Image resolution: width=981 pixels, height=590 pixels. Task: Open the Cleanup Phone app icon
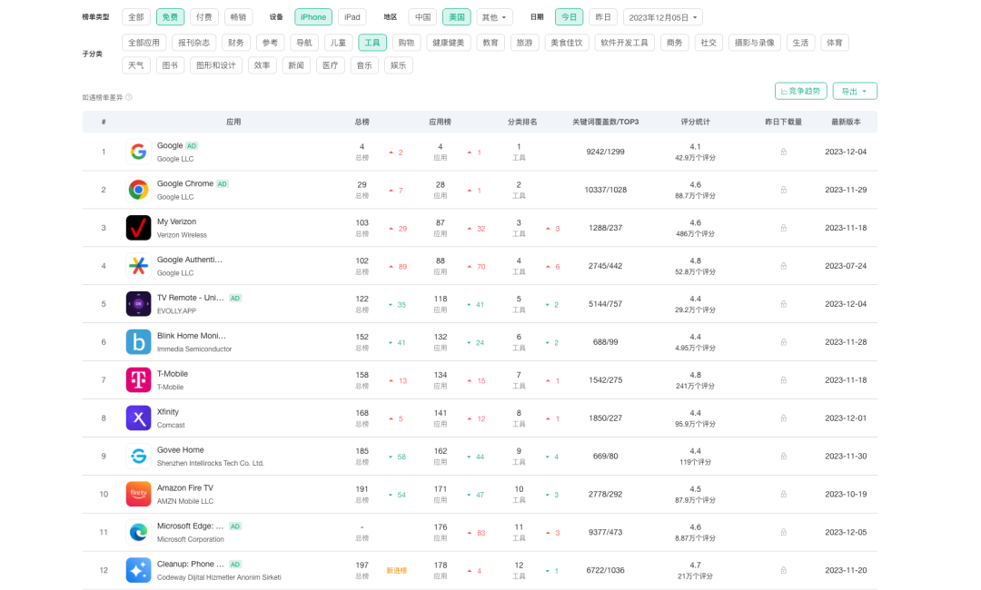[x=138, y=571]
